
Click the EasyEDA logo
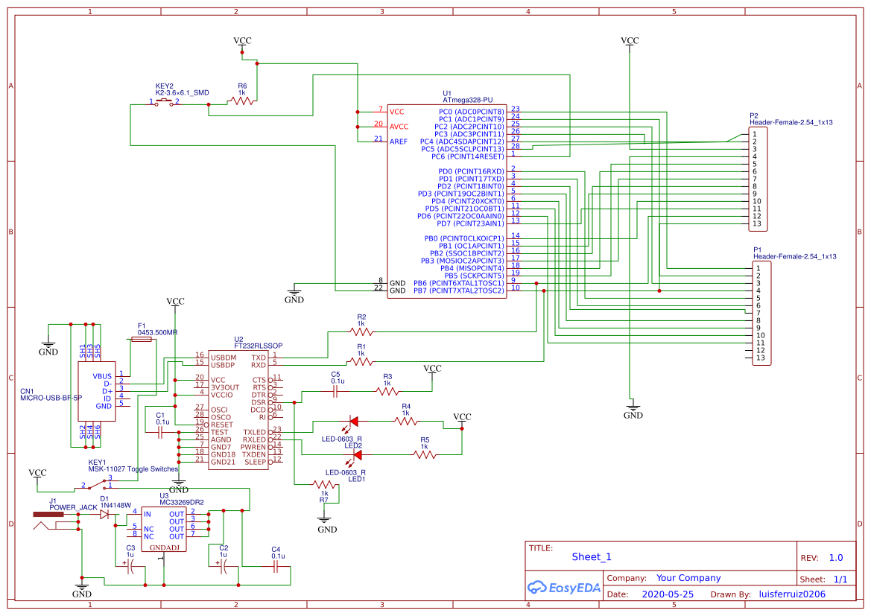(563, 588)
